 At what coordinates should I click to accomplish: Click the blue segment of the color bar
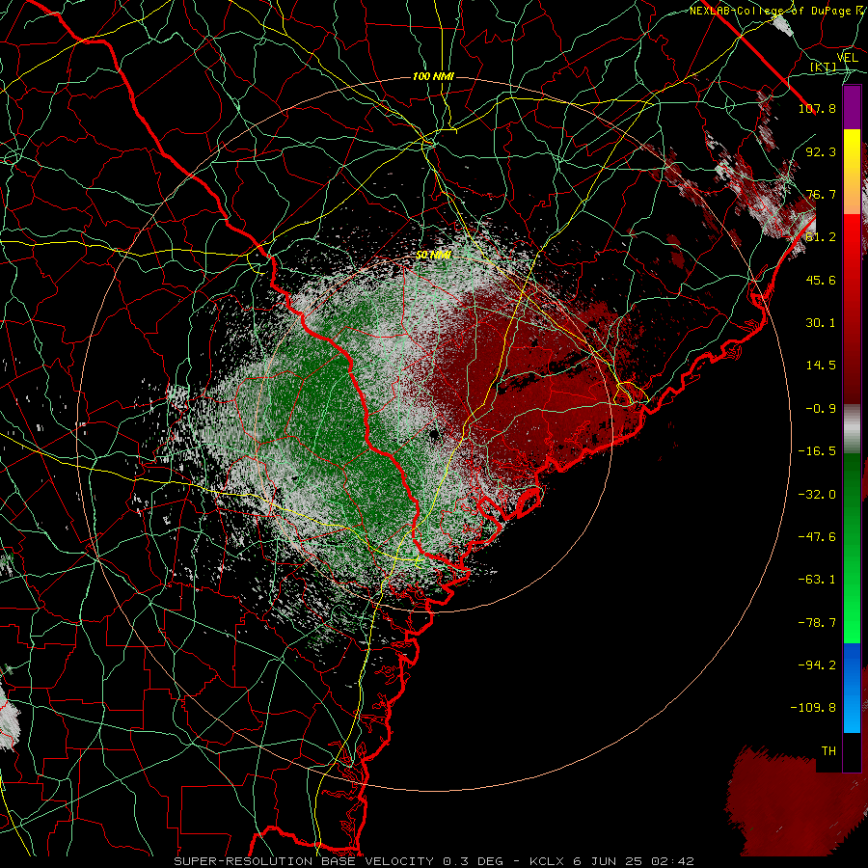(852, 688)
